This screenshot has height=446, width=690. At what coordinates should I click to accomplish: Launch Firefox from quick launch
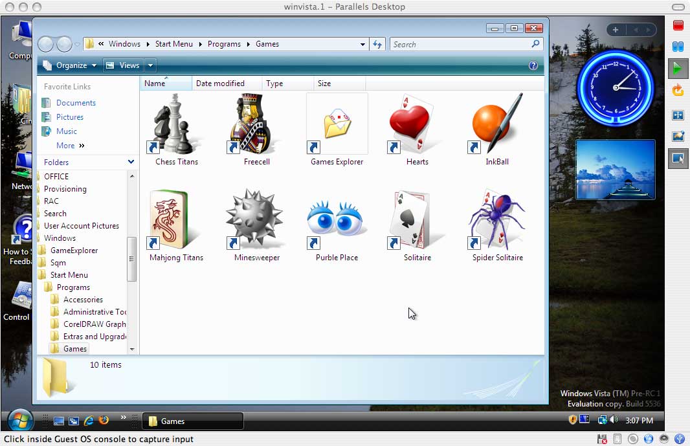[x=104, y=420]
